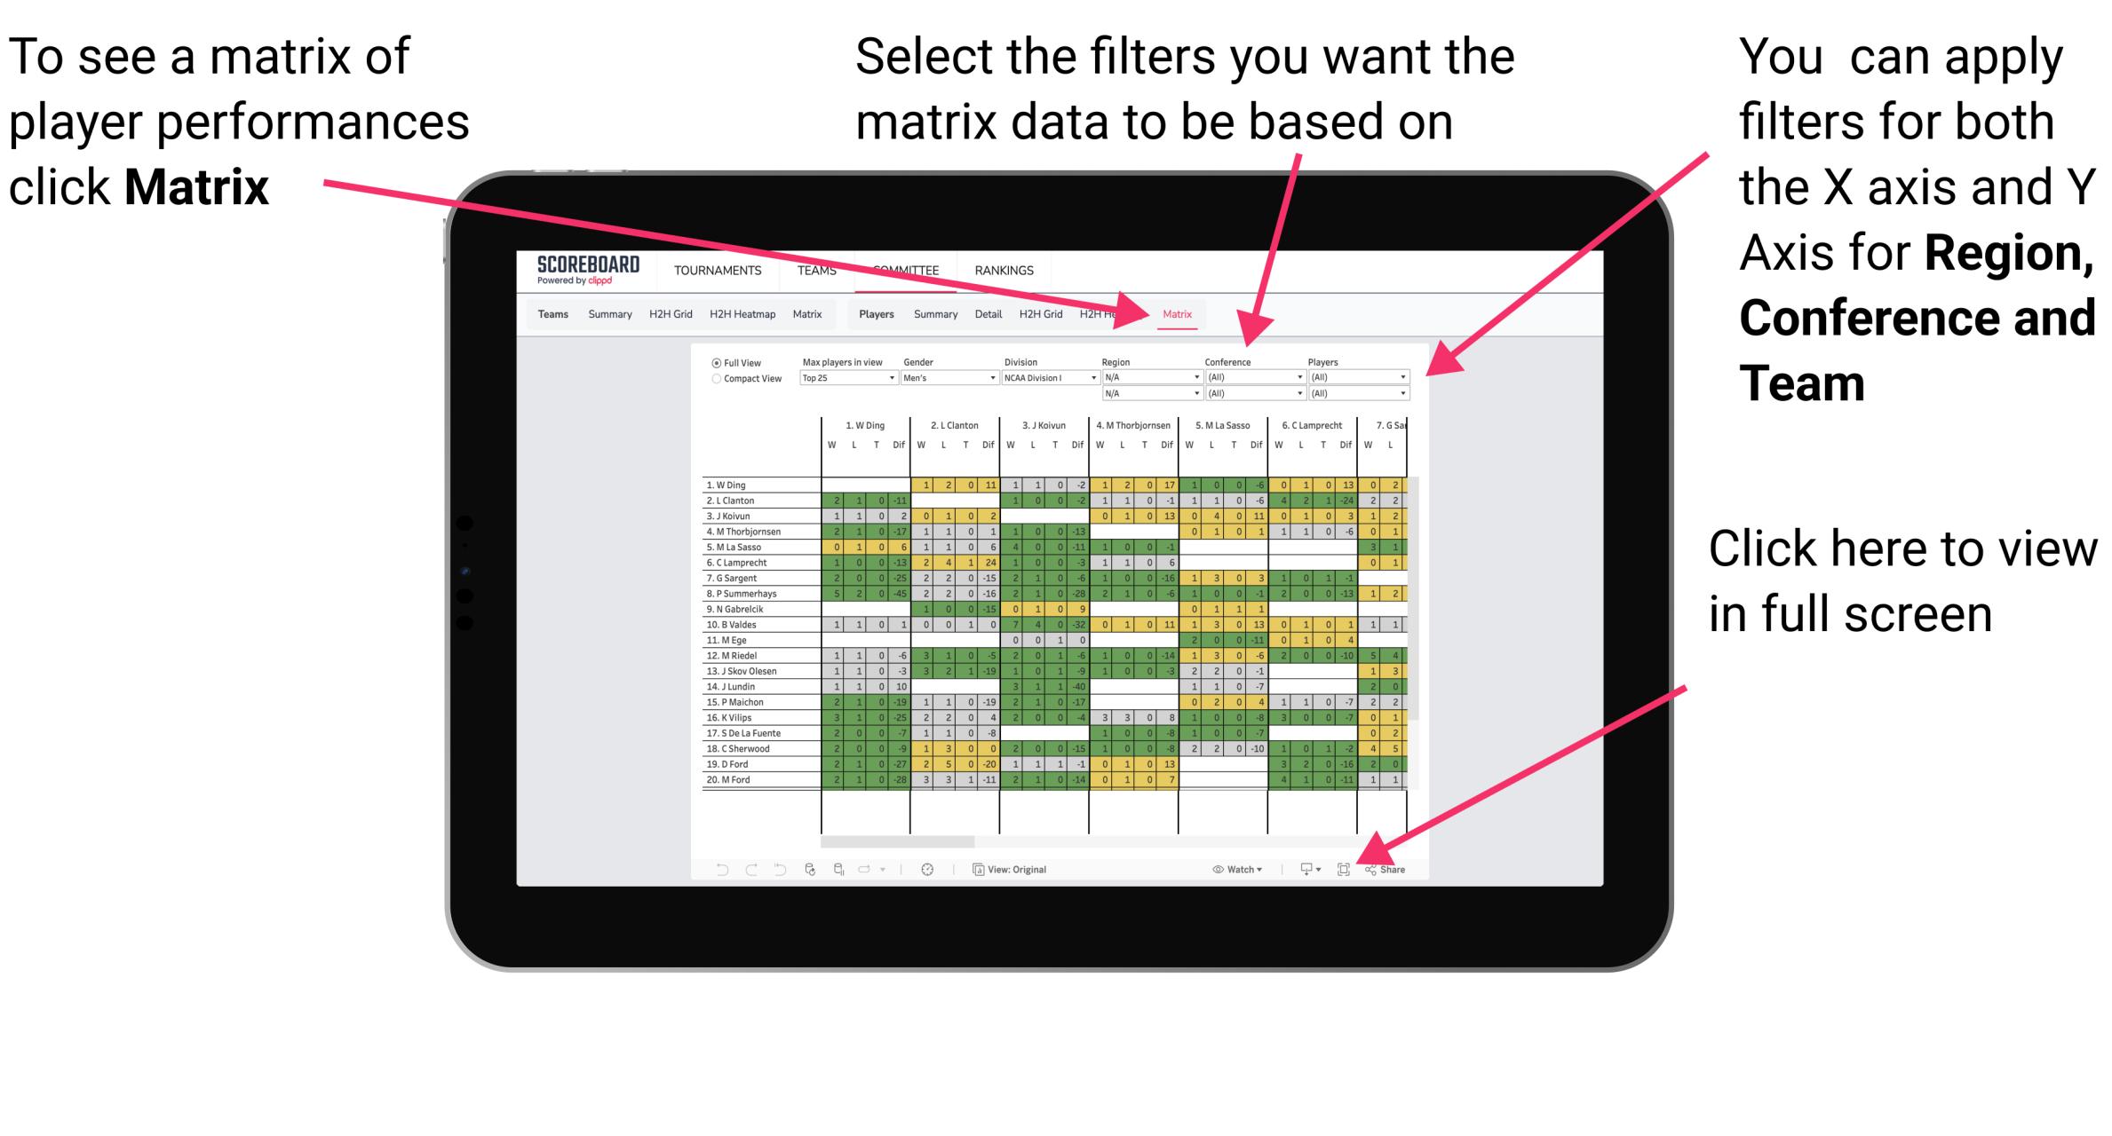Click the Players tab in navigation

[x=875, y=312]
